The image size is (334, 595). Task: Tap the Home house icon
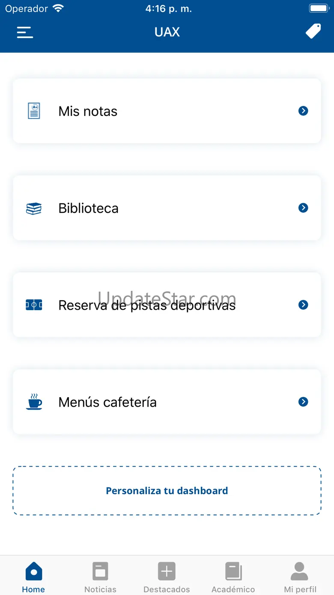click(x=34, y=572)
